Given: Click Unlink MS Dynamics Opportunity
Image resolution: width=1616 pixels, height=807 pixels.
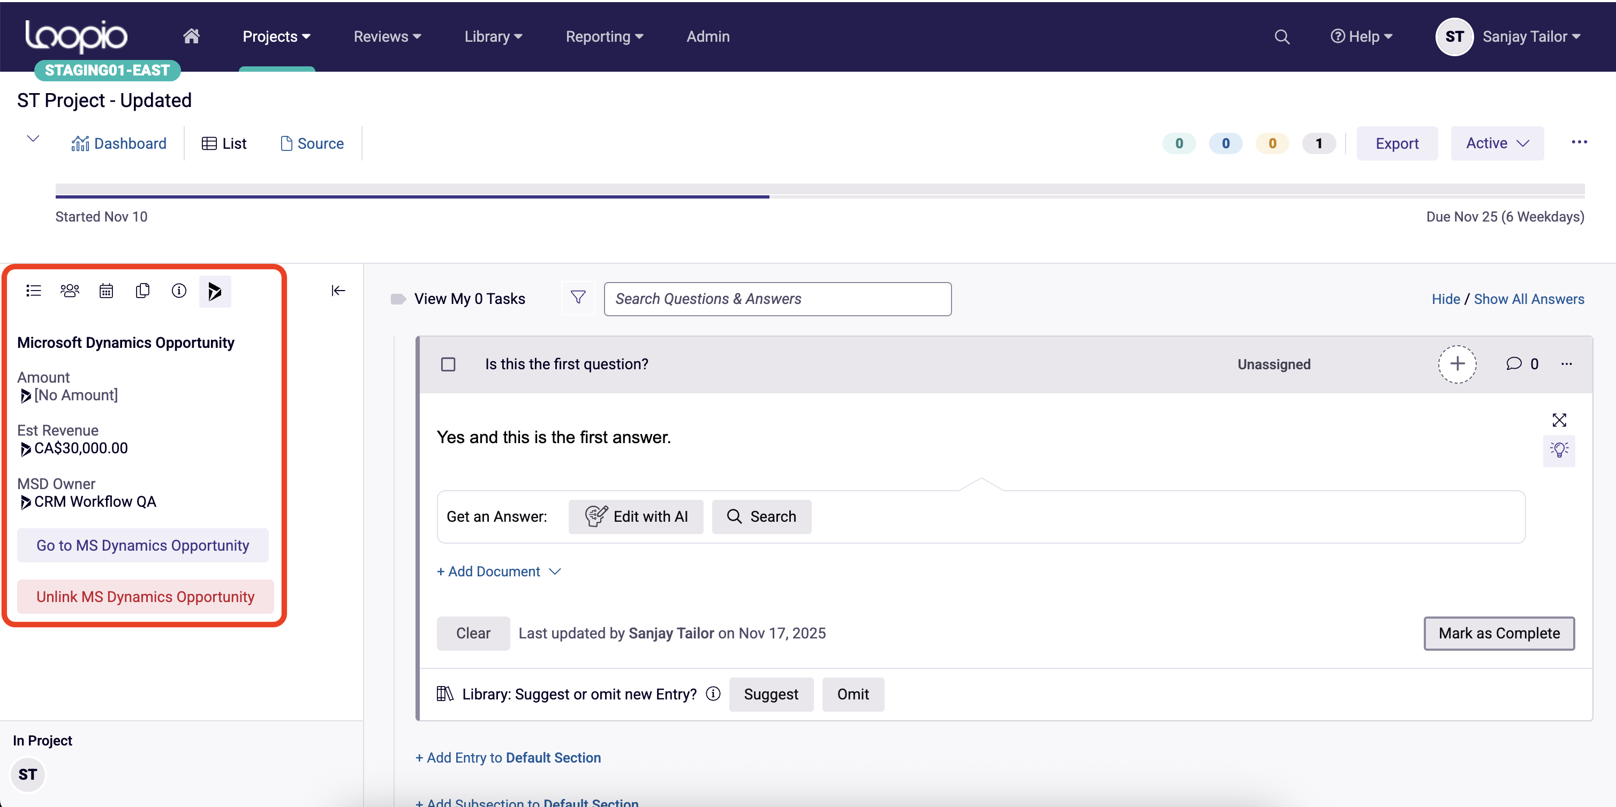Looking at the screenshot, I should pos(145,596).
